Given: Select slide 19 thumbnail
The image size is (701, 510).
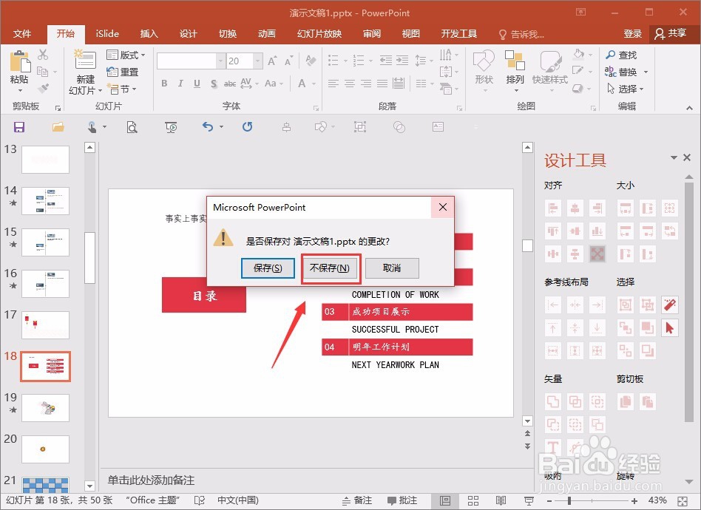Looking at the screenshot, I should tap(46, 408).
